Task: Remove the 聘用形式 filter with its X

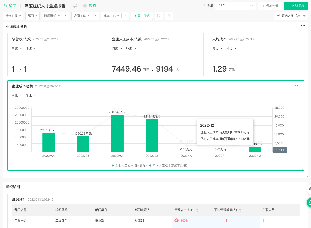Action: point(66,16)
